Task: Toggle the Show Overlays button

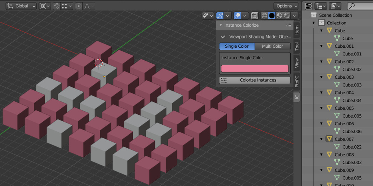Action: [237, 16]
